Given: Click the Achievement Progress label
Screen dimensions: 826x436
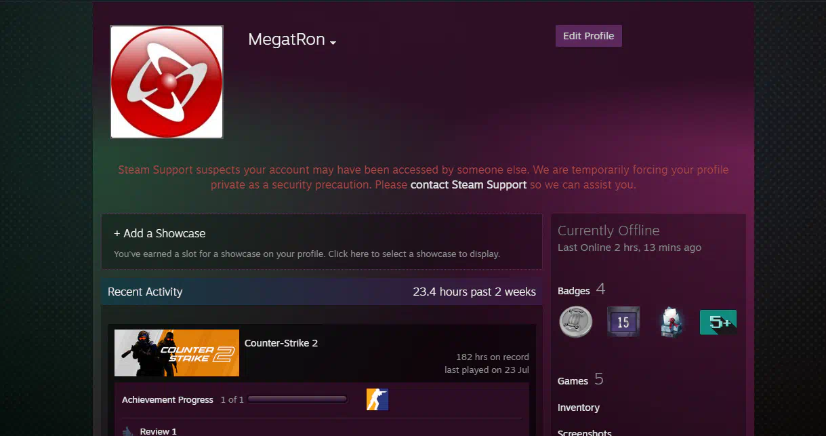Looking at the screenshot, I should point(167,400).
